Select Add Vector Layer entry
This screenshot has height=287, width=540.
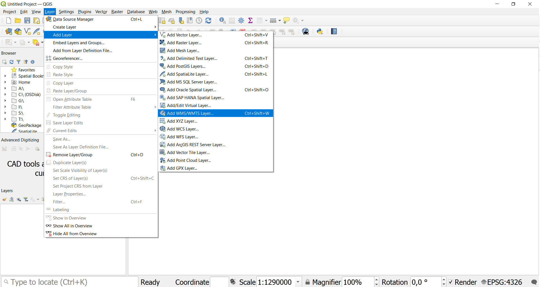pos(216,35)
